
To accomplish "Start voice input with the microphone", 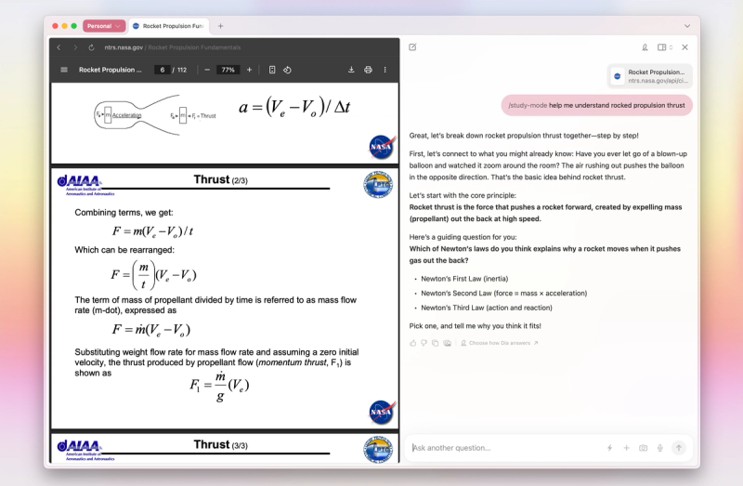I will pos(660,448).
